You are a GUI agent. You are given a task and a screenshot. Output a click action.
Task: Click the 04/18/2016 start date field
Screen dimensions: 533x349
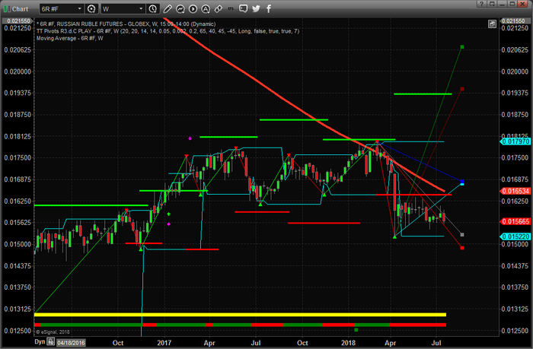71,343
